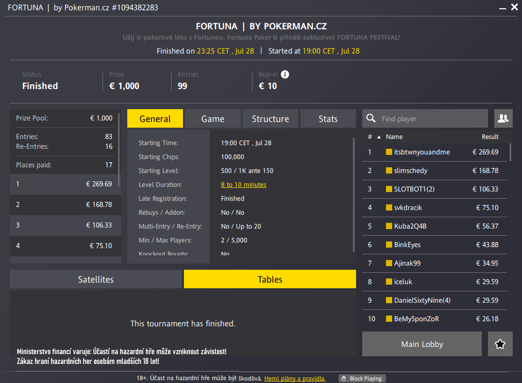This screenshot has height=383, width=522.
Task: Sort players by rank arrow
Action: (x=379, y=137)
